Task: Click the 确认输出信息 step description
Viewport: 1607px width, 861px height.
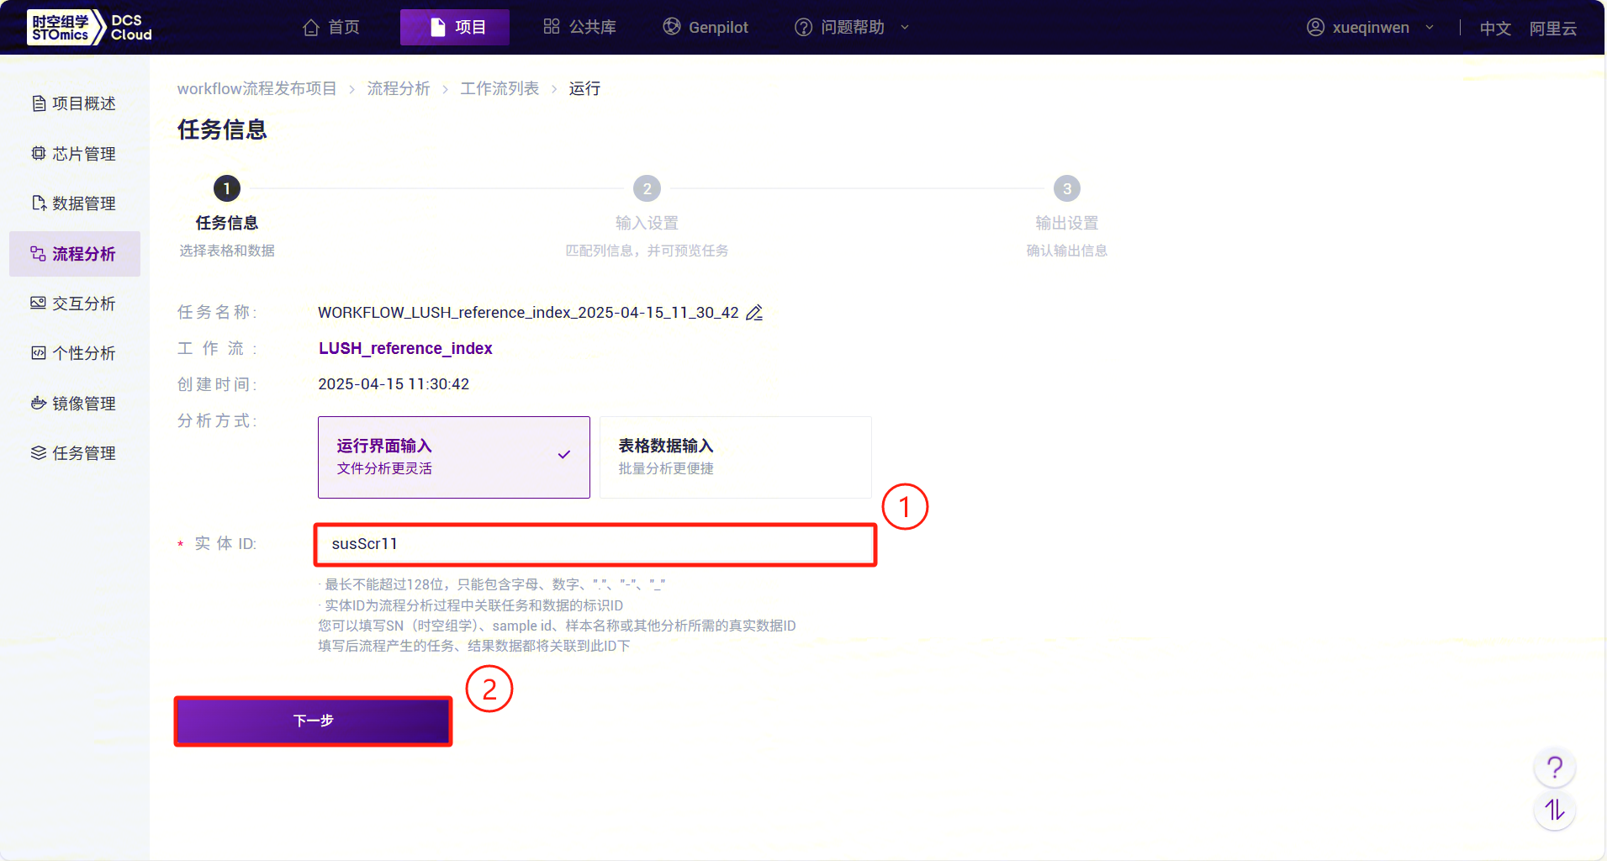Action: pyautogui.click(x=1067, y=251)
